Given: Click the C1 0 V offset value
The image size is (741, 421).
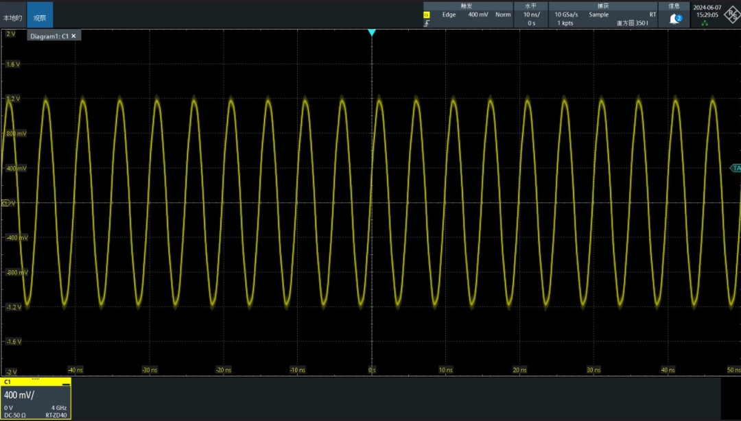Looking at the screenshot, I should [8, 408].
